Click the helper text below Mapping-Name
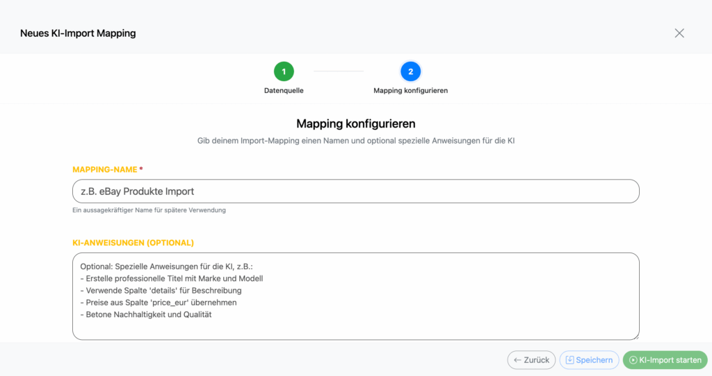Viewport: 712px width, 376px height. coord(149,210)
